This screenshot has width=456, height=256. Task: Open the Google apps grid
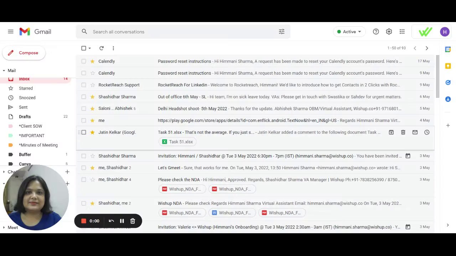(402, 32)
